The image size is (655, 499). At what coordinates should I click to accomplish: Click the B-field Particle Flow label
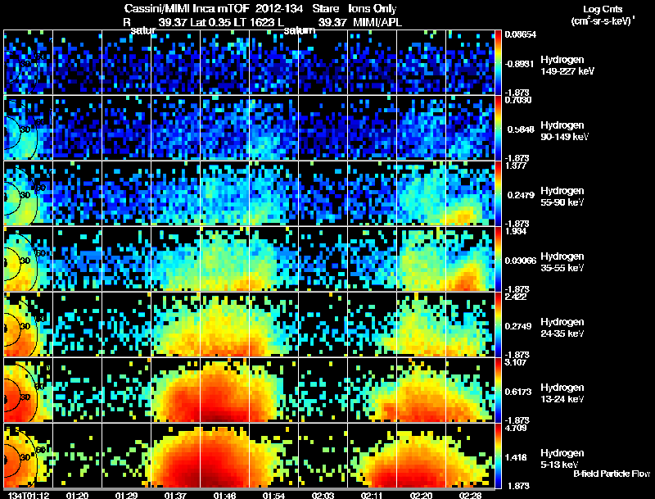(612, 474)
